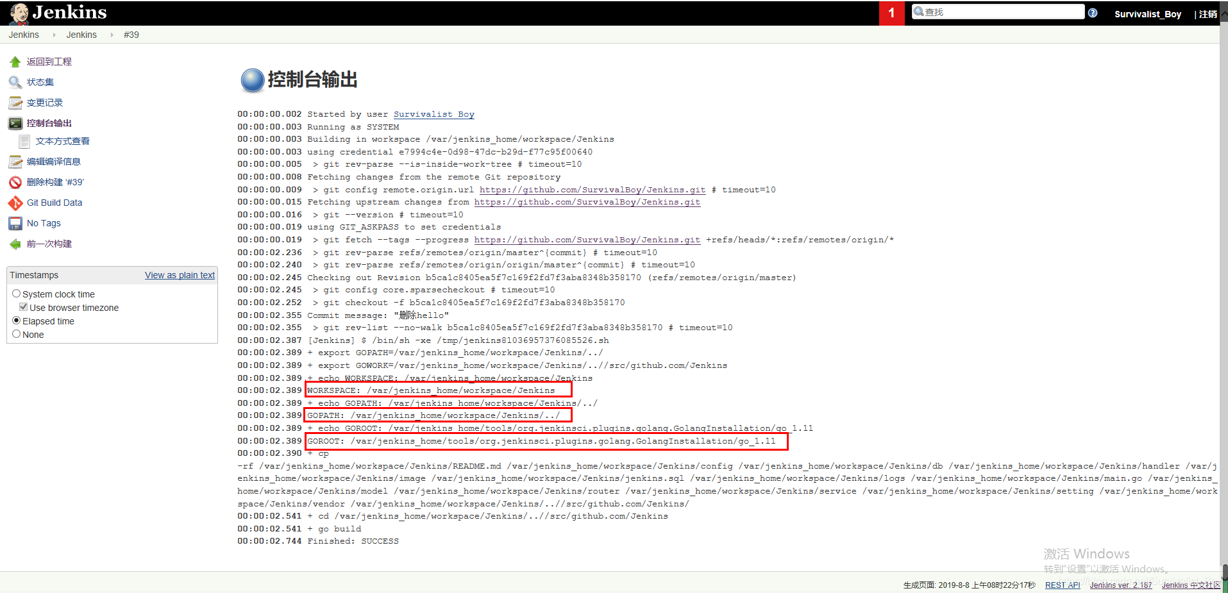Click the Timestamps panel title
Viewport: 1228px width, 593px height.
pos(34,275)
